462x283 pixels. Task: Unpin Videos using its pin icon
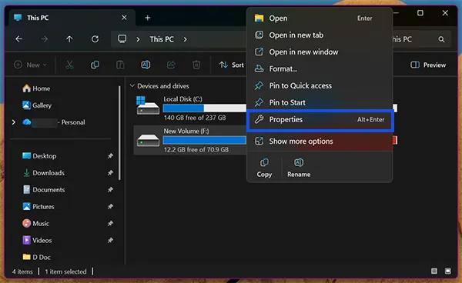click(x=110, y=241)
